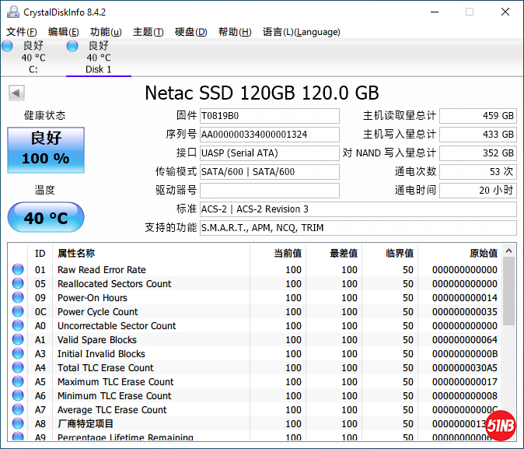The image size is (524, 449).
Task: Click the 良好 100% health status button
Action: click(45, 149)
